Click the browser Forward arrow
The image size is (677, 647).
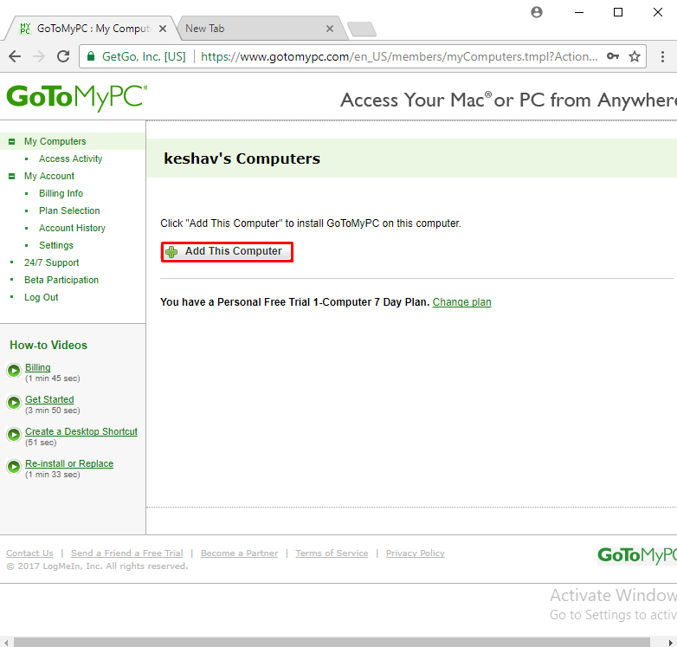point(39,56)
